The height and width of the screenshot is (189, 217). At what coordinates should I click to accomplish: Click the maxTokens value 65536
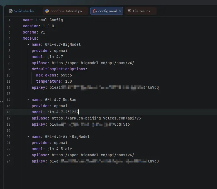point(66,75)
